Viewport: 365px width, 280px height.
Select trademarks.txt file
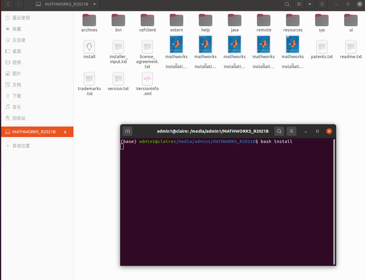coord(89,84)
